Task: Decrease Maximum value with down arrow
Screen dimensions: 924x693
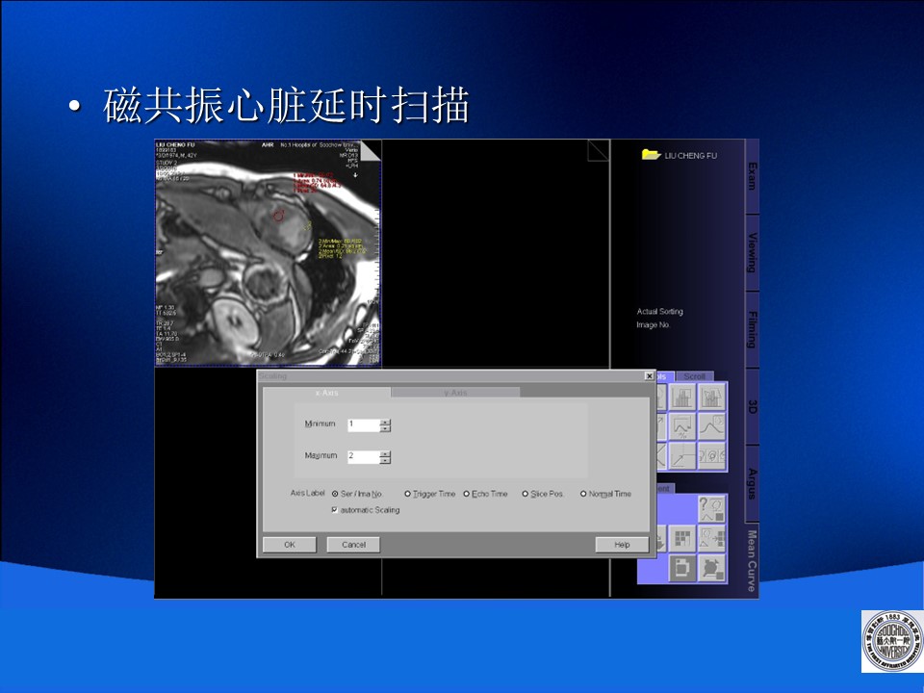Action: [x=385, y=460]
